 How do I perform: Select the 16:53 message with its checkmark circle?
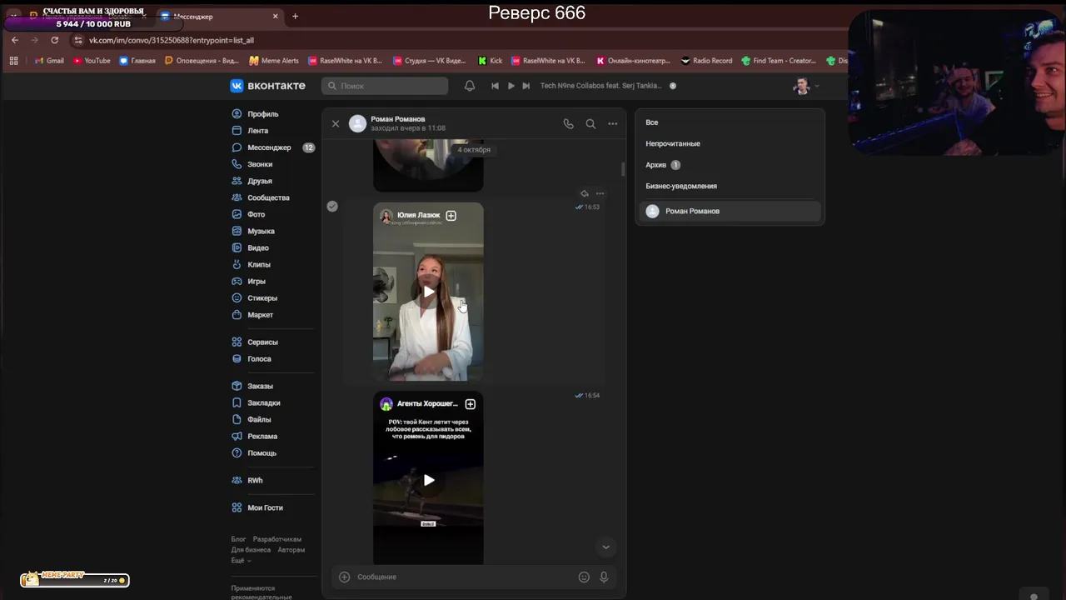[332, 206]
